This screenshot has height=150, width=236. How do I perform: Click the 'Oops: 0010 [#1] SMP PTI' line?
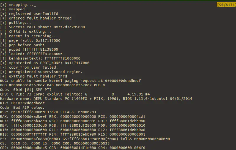tap(26, 90)
